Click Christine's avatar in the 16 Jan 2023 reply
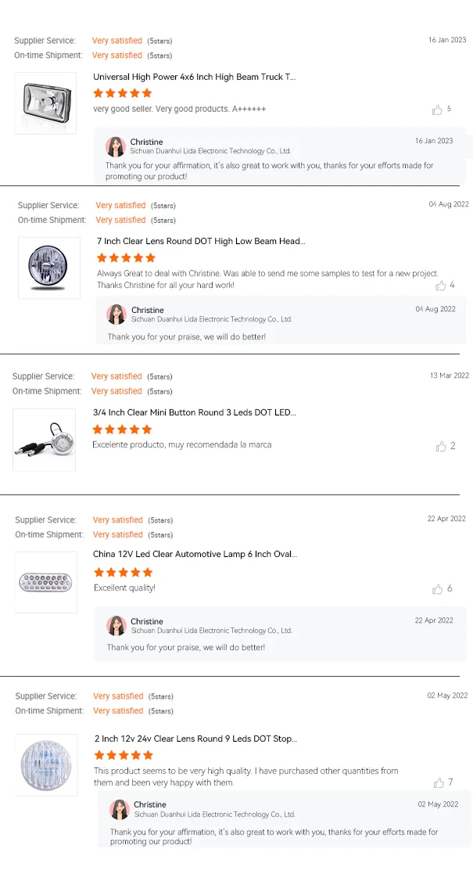 (116, 146)
